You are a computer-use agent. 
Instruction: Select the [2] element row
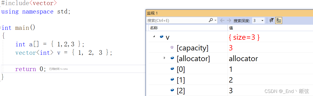point(181,91)
